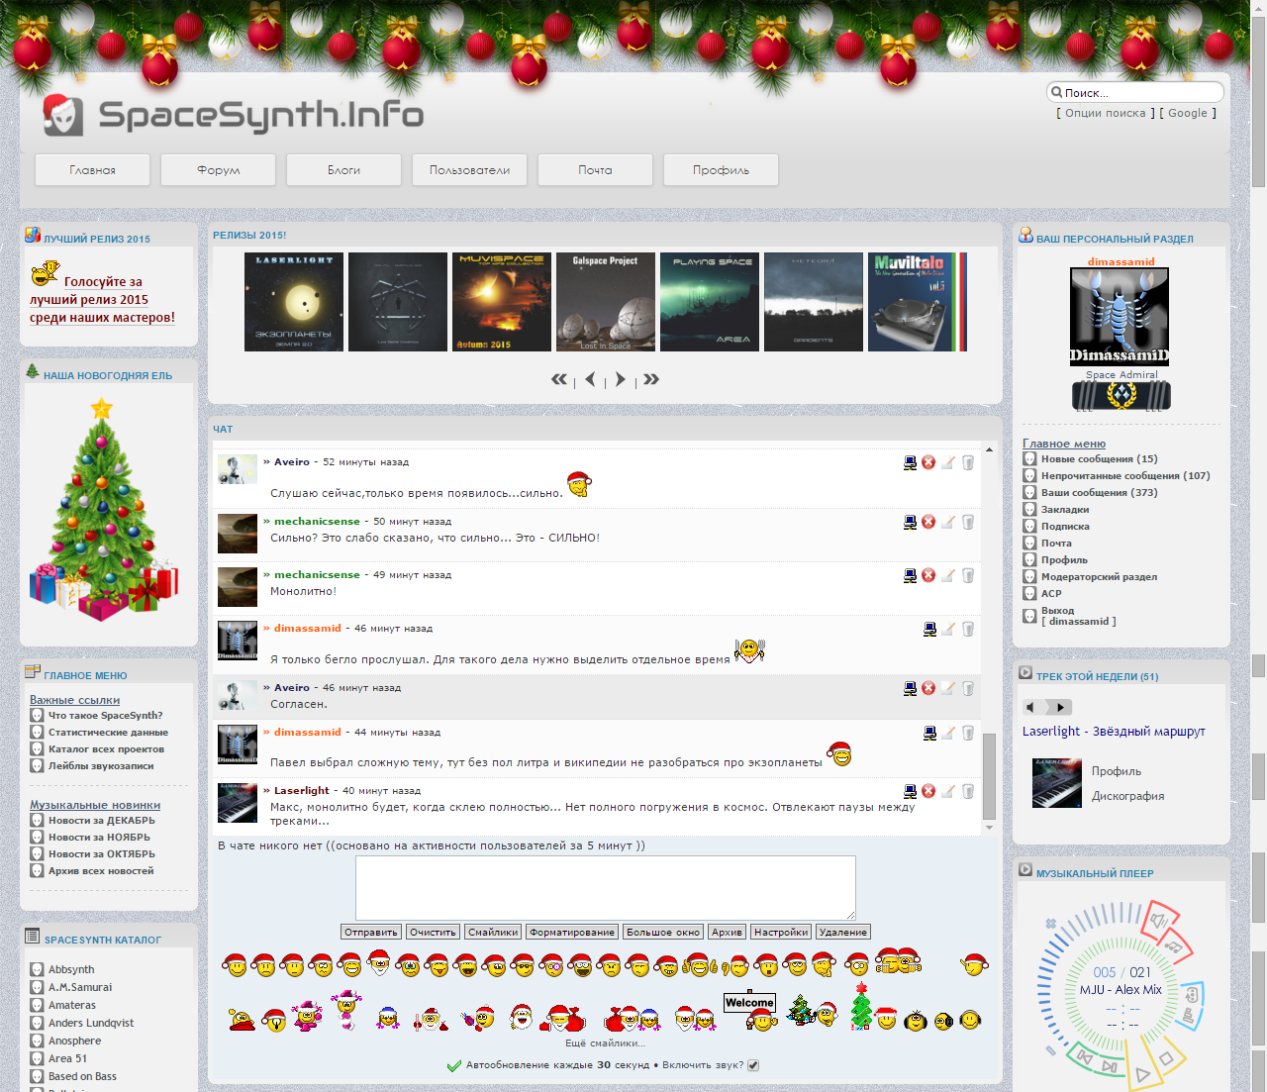Skip to the next track in the music player
This screenshot has width=1267, height=1092.
[1109, 1066]
